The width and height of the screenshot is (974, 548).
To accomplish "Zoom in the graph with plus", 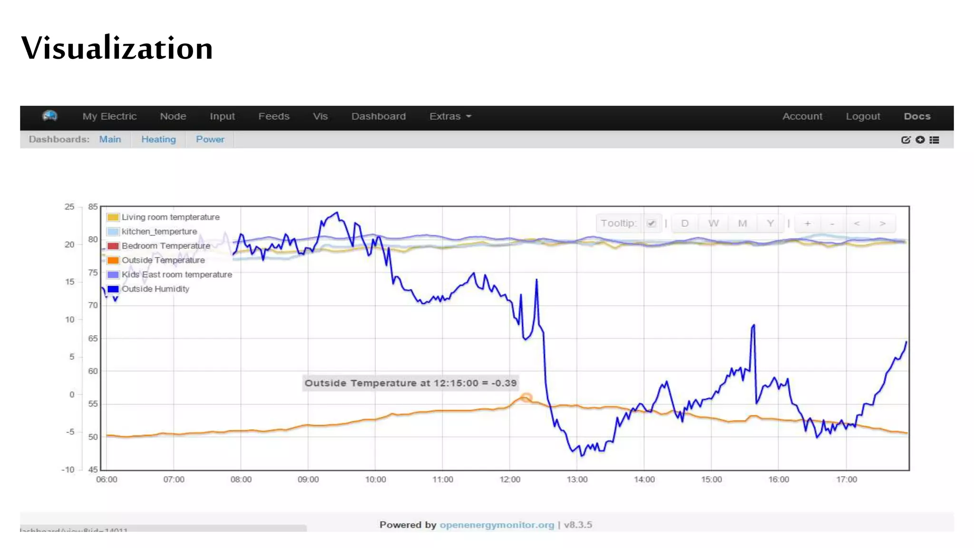I will click(808, 224).
